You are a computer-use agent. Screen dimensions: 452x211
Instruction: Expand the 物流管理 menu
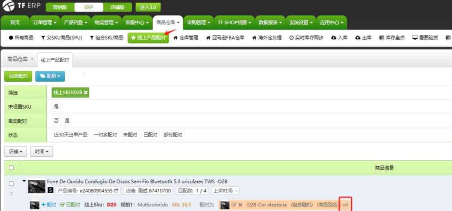(106, 22)
